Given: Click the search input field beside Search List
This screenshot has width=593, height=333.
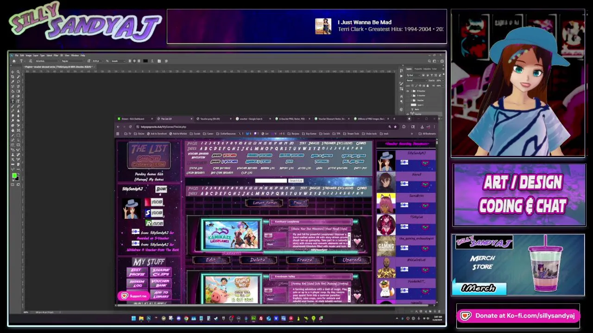Looking at the screenshot, I should [x=271, y=181].
